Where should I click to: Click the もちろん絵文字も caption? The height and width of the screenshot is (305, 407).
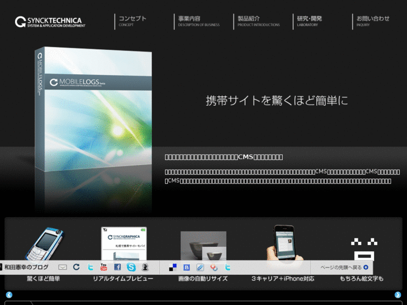362,279
